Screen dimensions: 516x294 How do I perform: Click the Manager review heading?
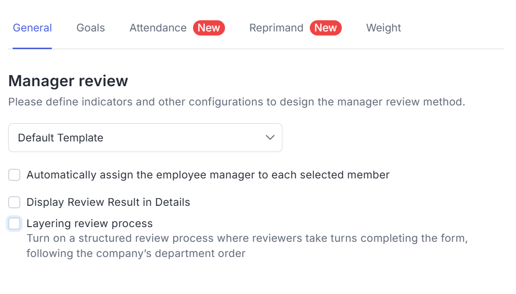tap(68, 81)
